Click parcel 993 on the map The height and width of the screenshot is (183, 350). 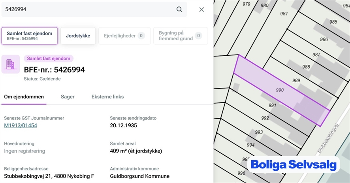click(x=259, y=132)
